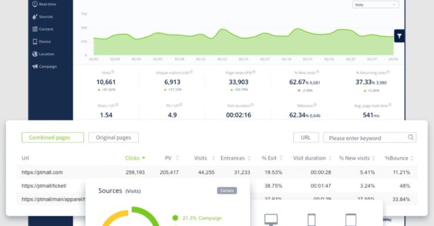Open the Sources sidebar section
This screenshot has height=226, width=434.
click(x=42, y=17)
